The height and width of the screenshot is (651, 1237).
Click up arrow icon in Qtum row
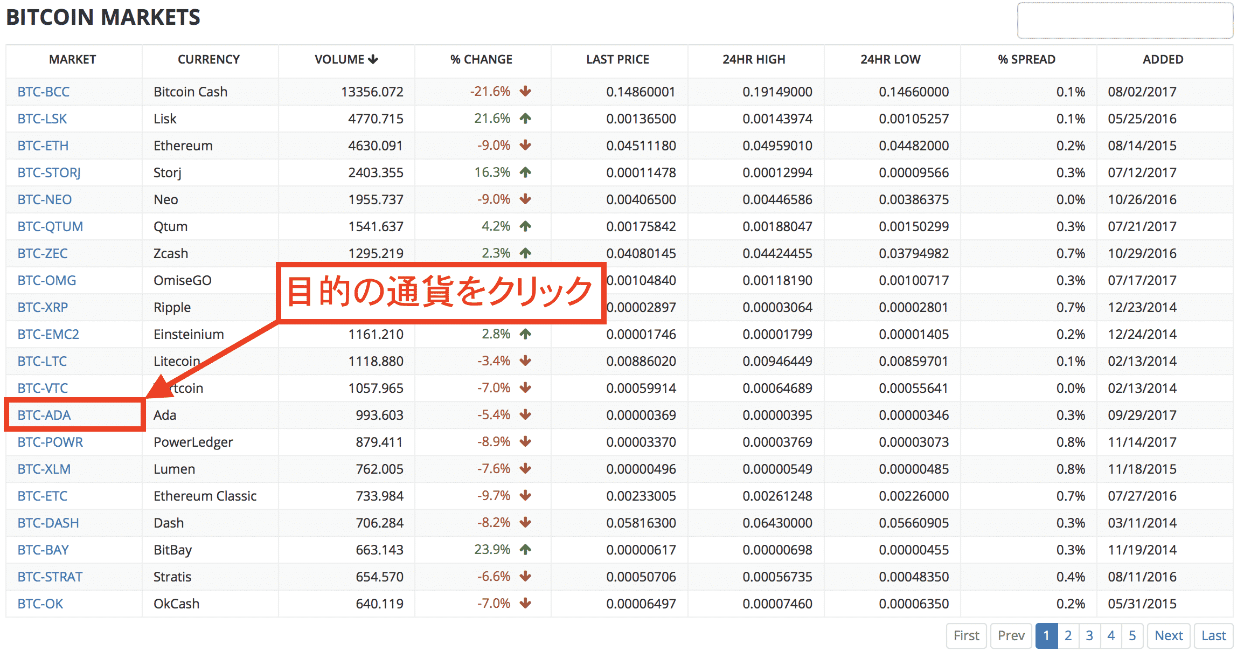525,226
